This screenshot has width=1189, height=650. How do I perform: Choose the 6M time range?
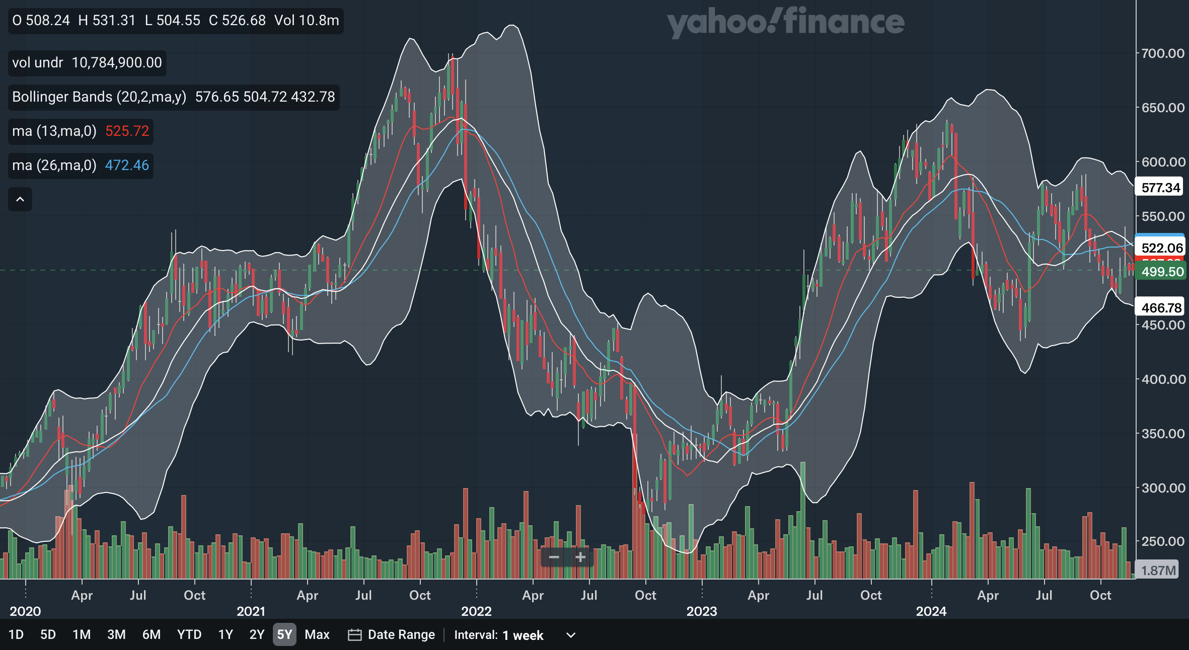pyautogui.click(x=151, y=634)
